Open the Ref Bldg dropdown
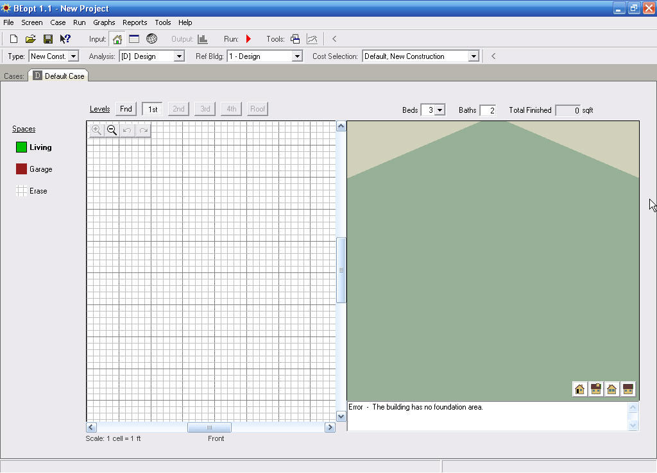 point(297,56)
